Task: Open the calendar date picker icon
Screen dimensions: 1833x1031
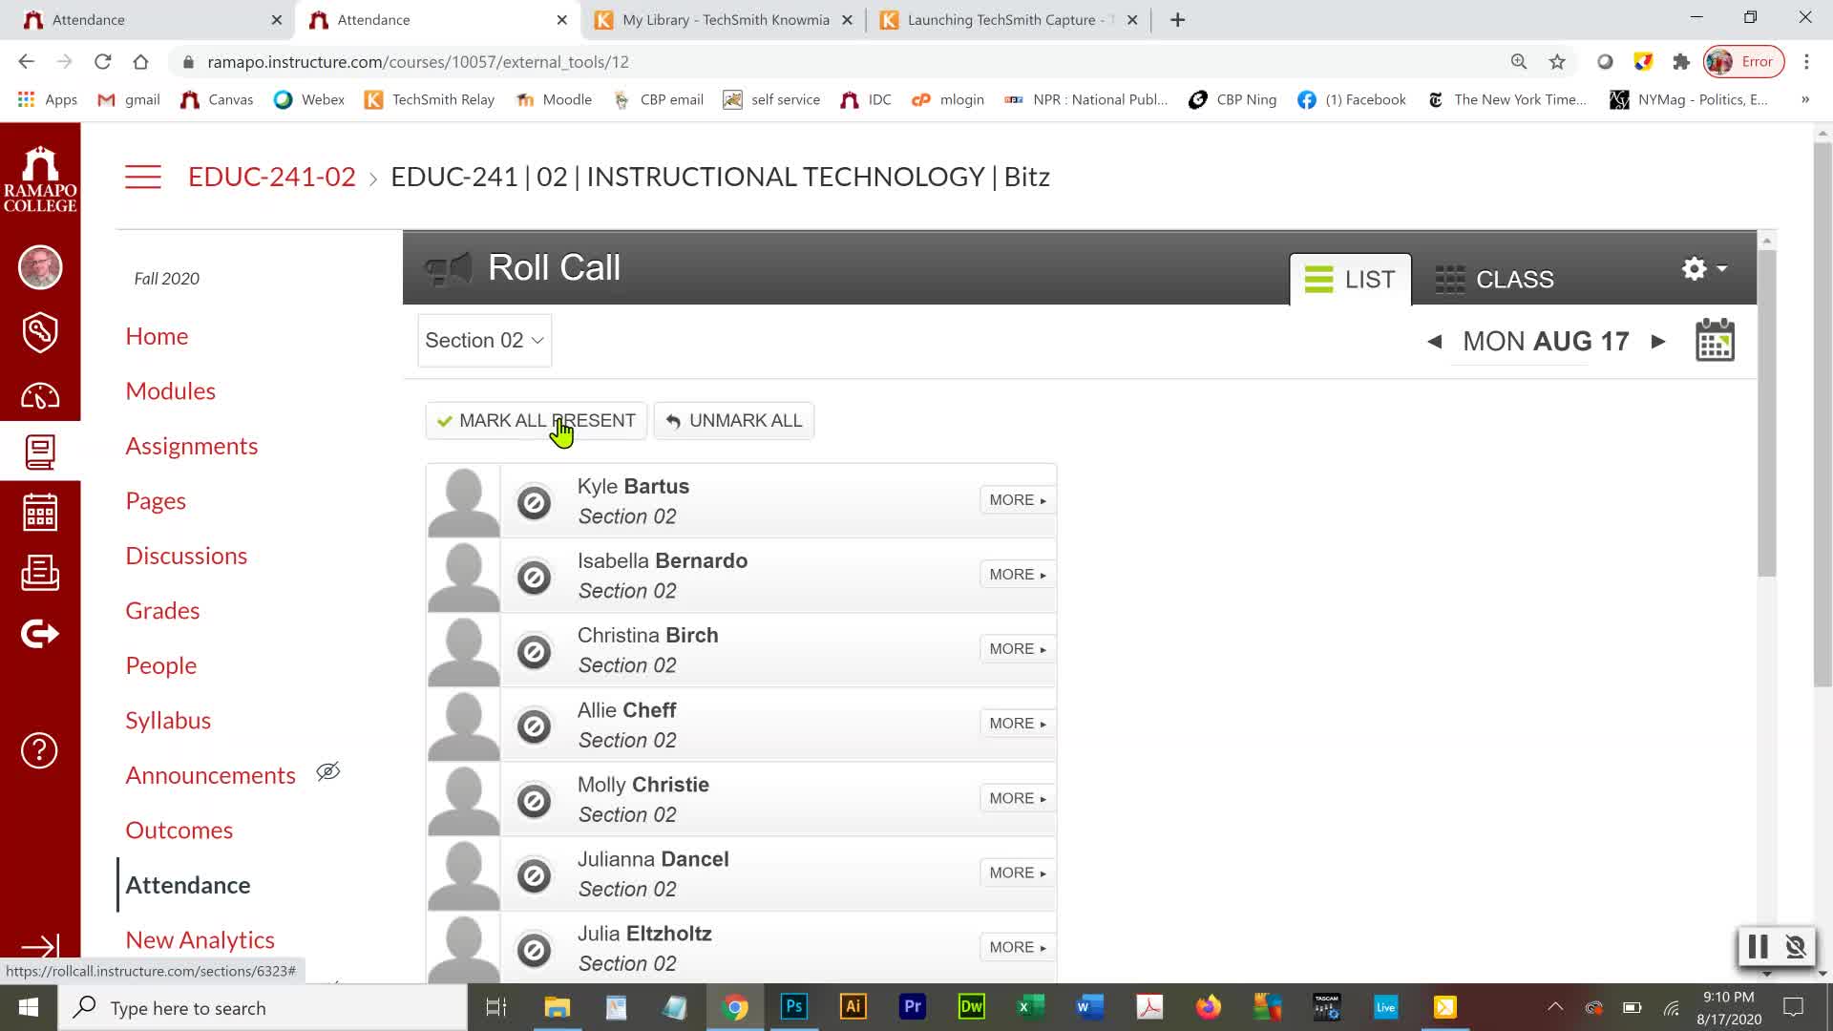Action: tap(1715, 341)
